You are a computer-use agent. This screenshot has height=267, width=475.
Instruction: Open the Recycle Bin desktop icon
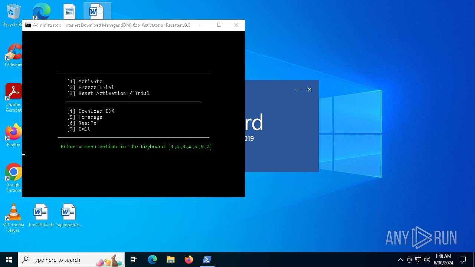pyautogui.click(x=13, y=16)
